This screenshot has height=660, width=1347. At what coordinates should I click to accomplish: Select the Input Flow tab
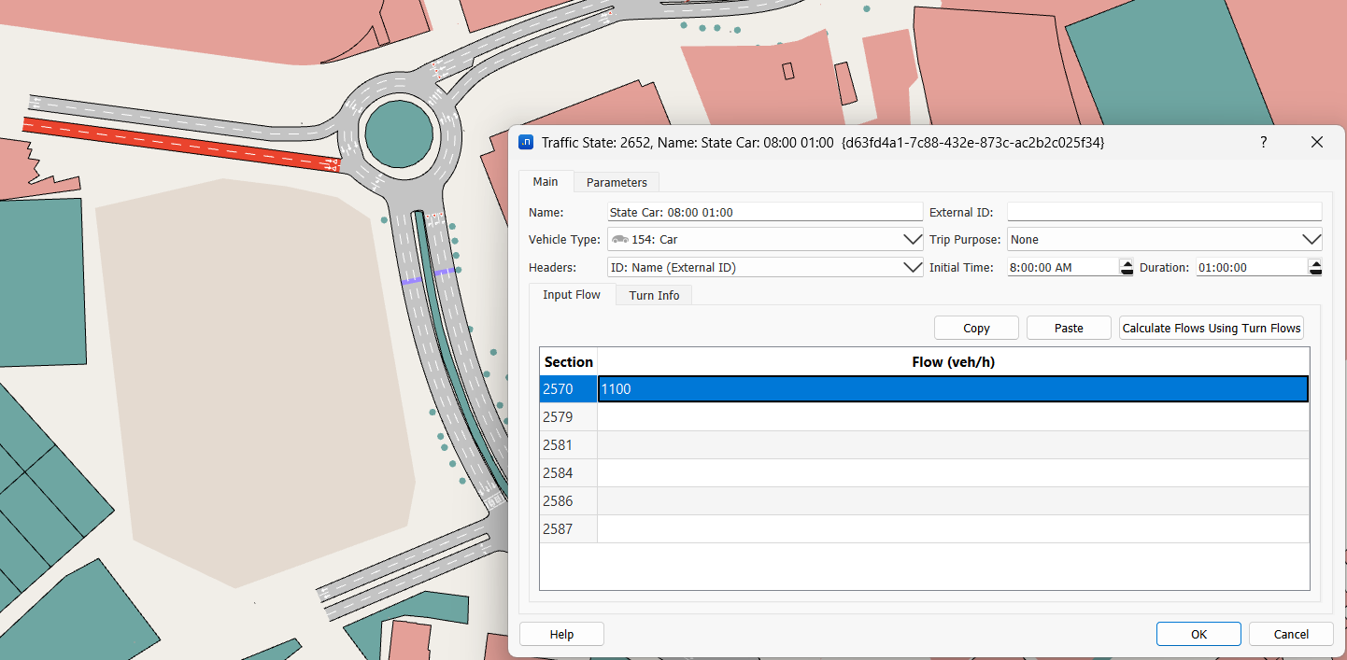click(572, 295)
